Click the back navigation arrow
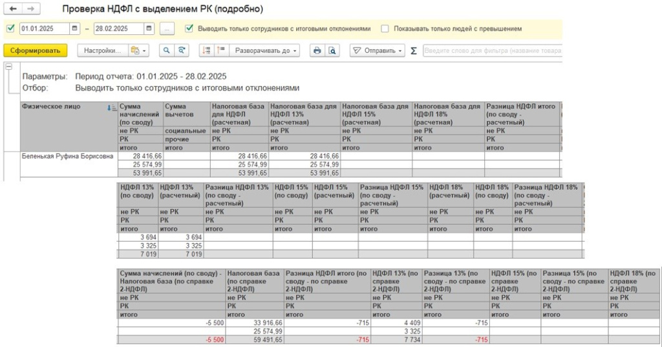Image resolution: width=662 pixels, height=347 pixels. 13,9
